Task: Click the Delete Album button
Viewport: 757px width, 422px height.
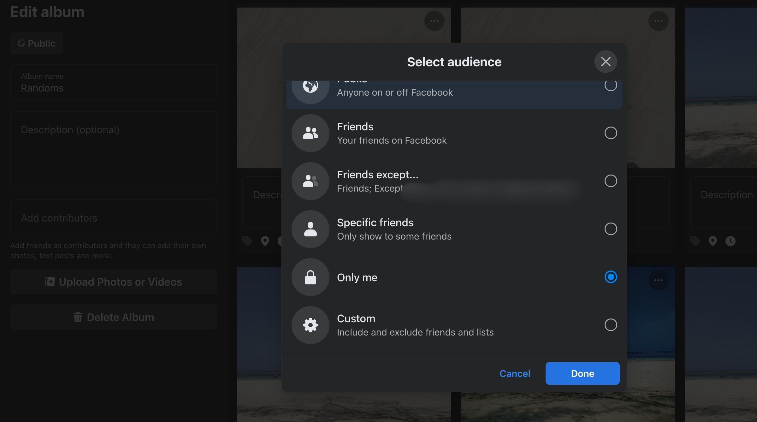Action: pyautogui.click(x=114, y=317)
